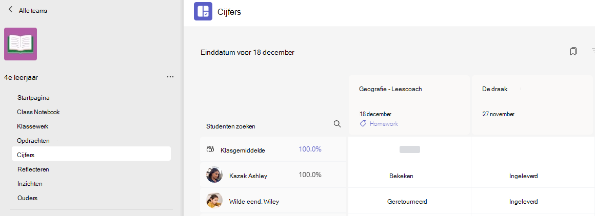Go to Startpagina in the sidebar
The image size is (595, 216).
click(x=33, y=97)
